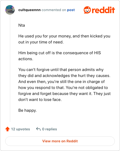Screen dimensions: 120x151
Task: Click the 'Nta' verdict text
Action: 22,25
